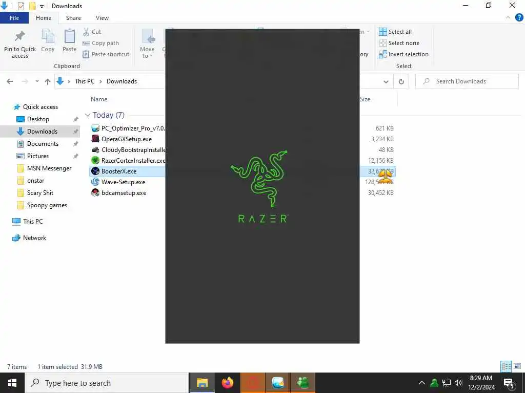Open onstar folder in sidebar

pos(35,181)
